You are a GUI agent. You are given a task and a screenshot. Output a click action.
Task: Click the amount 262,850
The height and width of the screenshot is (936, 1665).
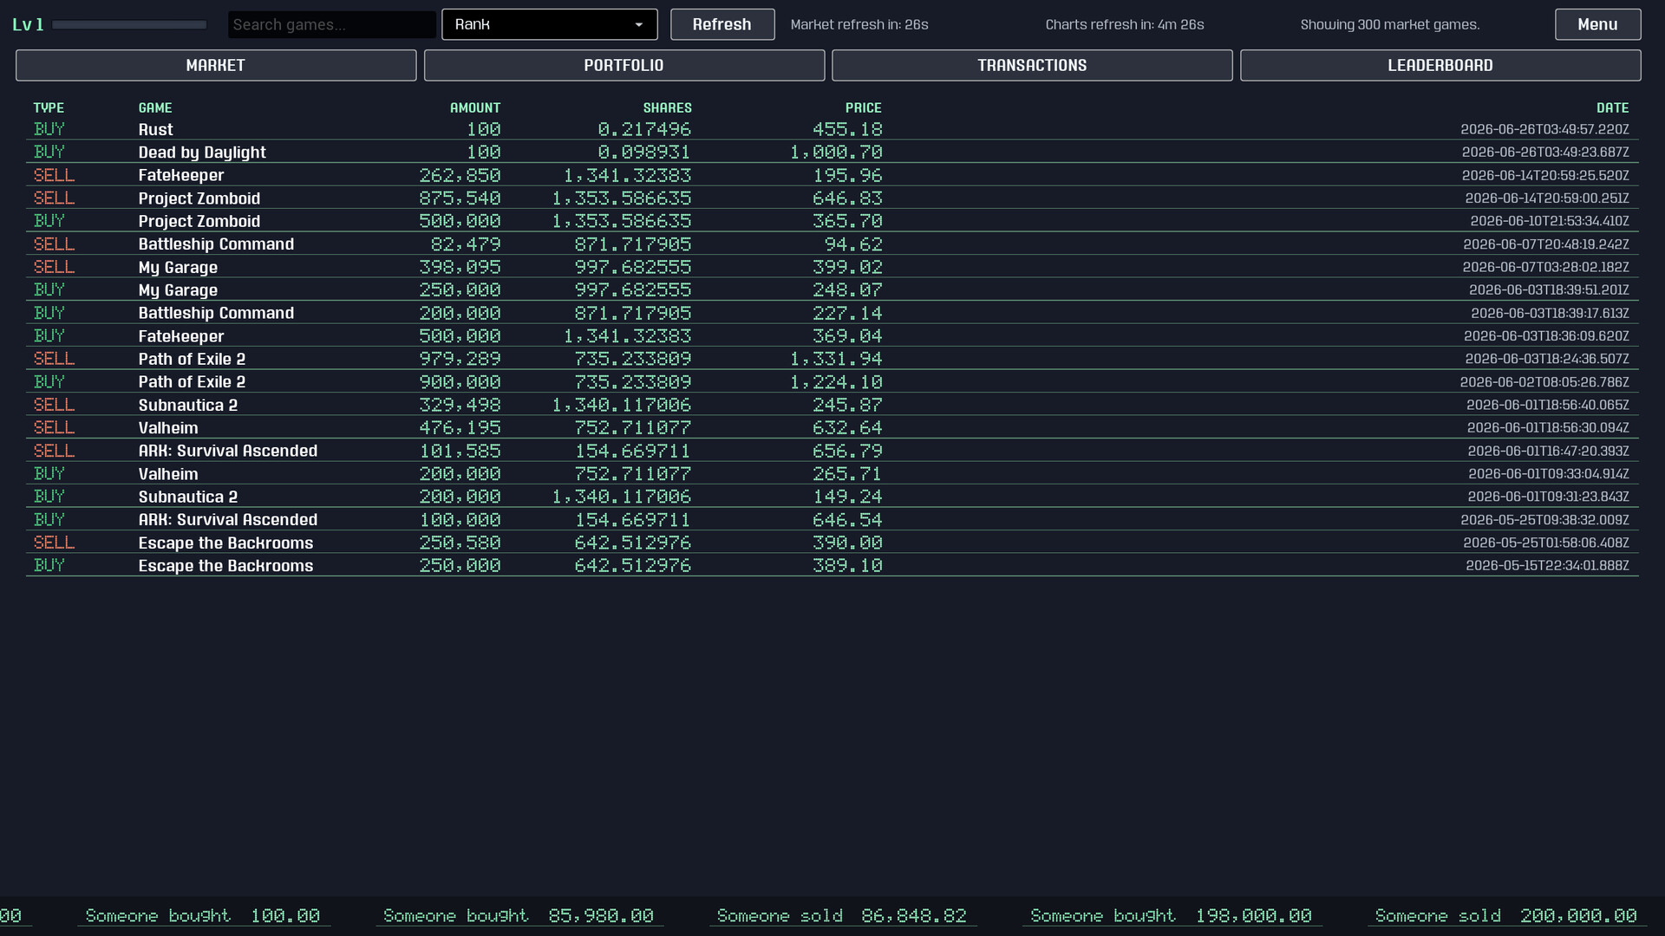pos(460,175)
